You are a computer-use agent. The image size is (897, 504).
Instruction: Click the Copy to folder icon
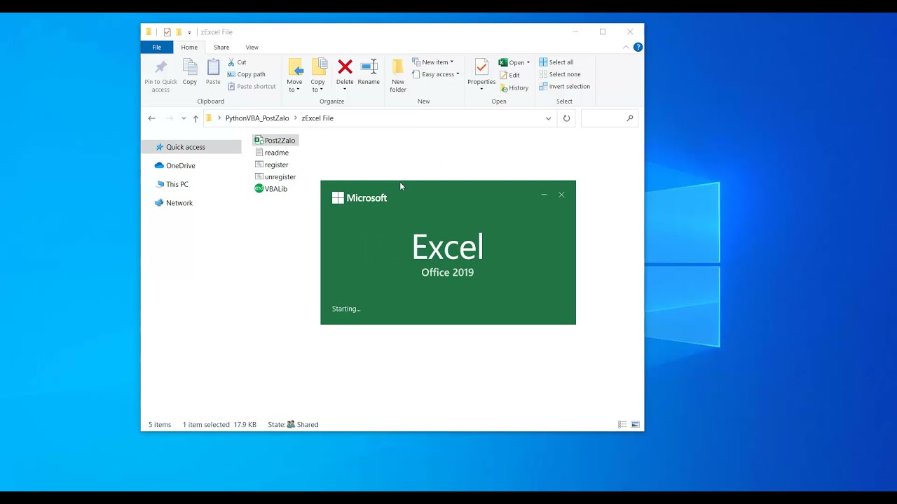tap(318, 67)
